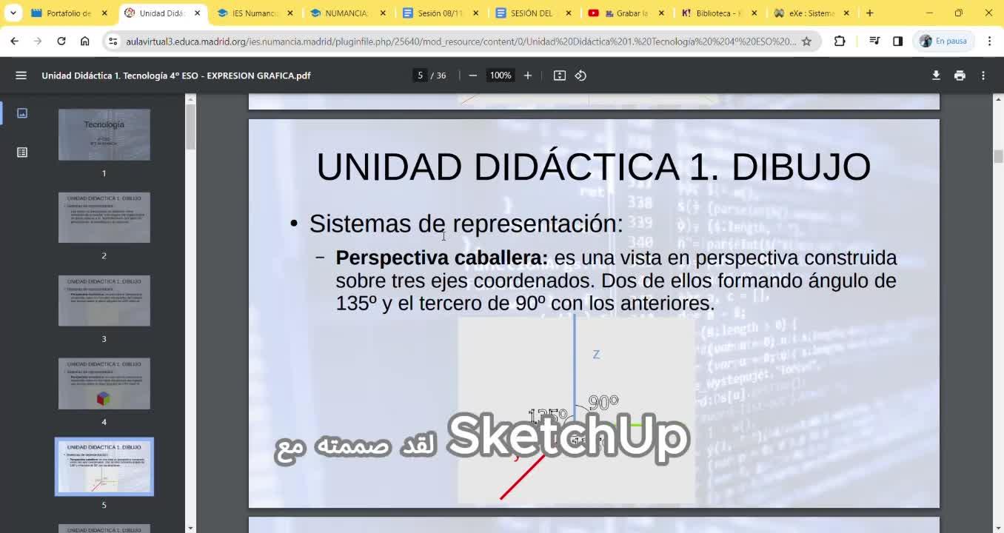Print the PDF document
Image resolution: width=1004 pixels, height=533 pixels.
(x=960, y=76)
